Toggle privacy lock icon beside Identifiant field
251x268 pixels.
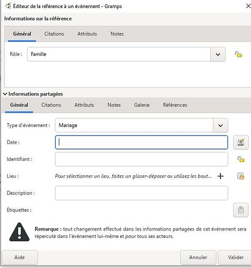(x=241, y=159)
